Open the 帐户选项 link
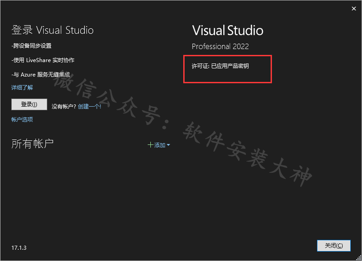Viewport: 362px width, 261px height. (22, 119)
